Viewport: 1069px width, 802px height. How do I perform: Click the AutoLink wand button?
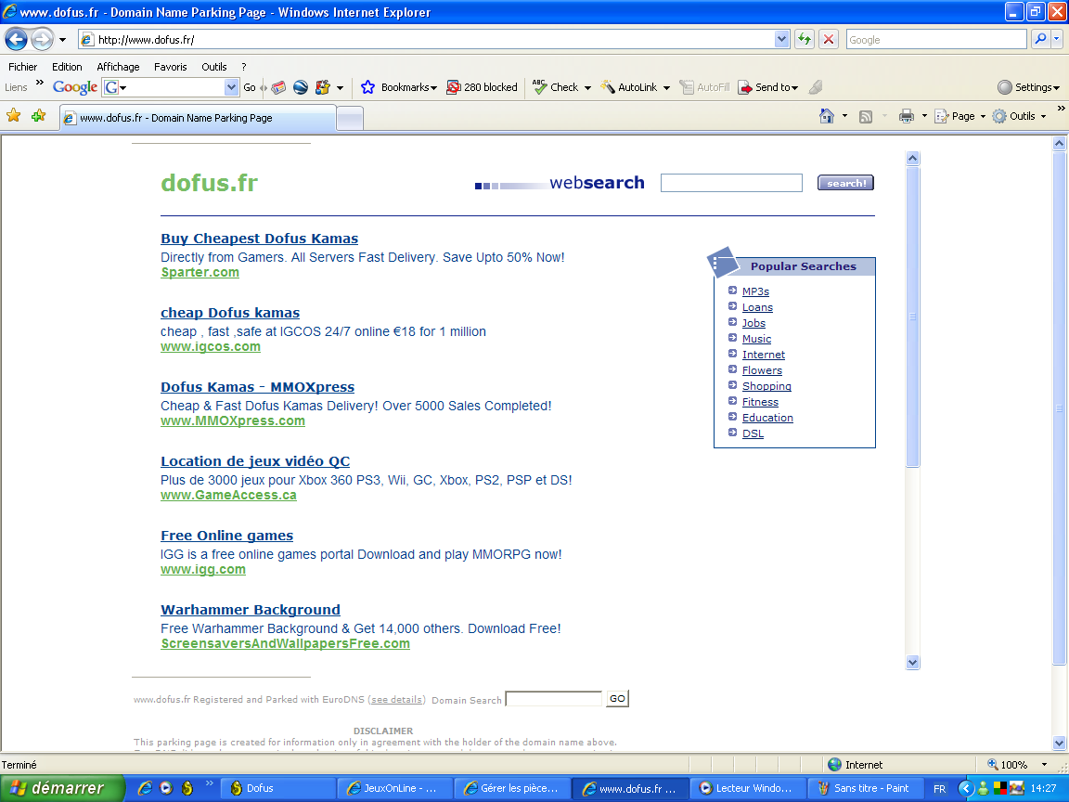click(628, 87)
